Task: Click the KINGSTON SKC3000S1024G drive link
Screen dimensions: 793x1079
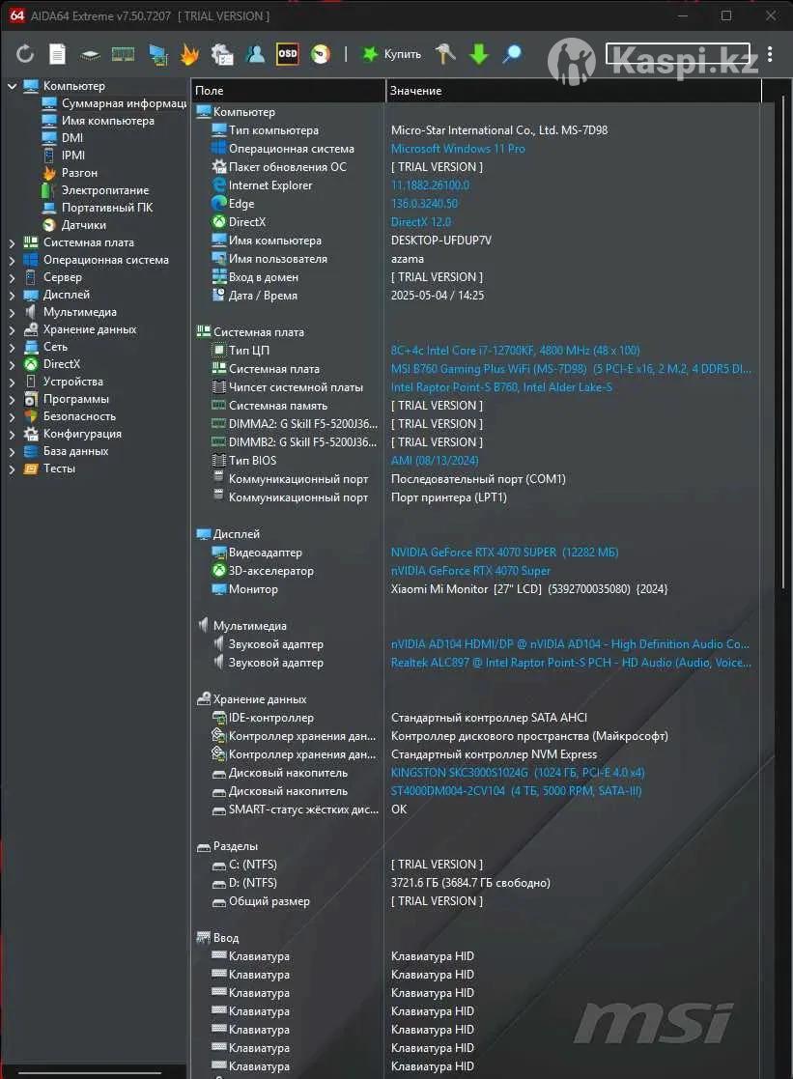Action: (x=518, y=773)
